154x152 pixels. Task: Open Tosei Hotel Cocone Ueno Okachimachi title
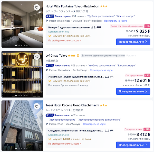(72, 105)
